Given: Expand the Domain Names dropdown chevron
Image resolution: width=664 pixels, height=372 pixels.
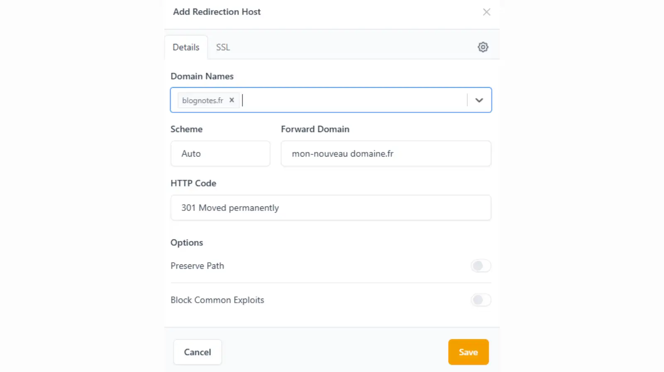Looking at the screenshot, I should [x=479, y=100].
